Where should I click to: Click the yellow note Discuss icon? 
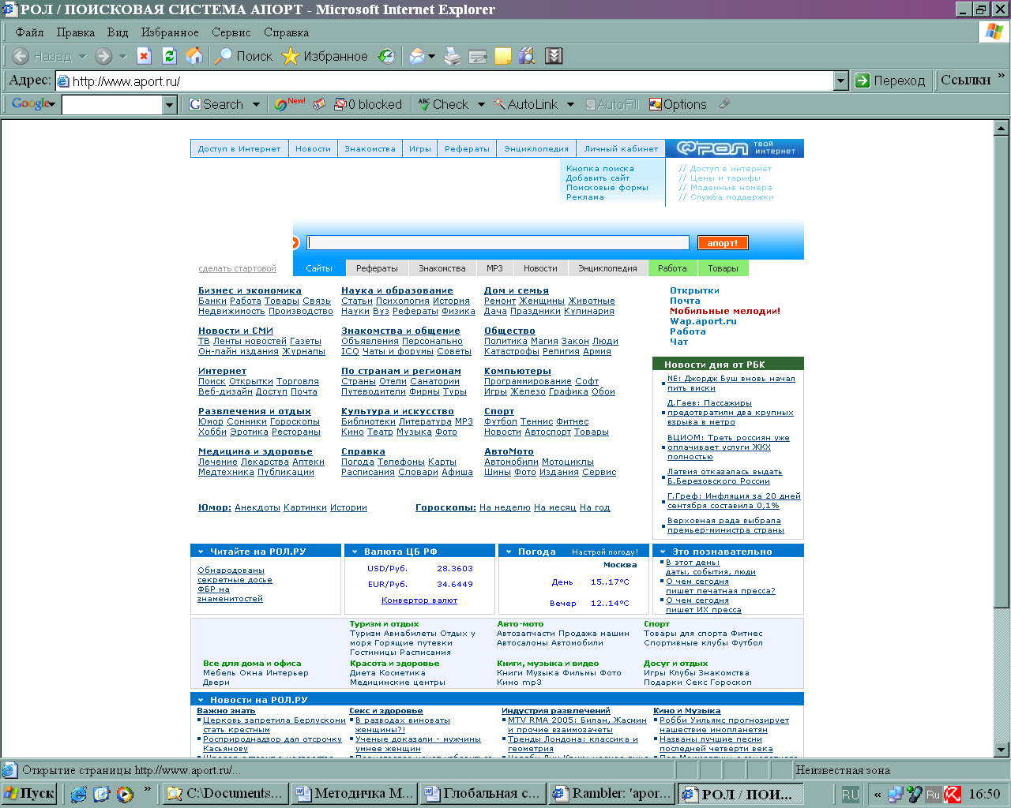click(x=502, y=56)
